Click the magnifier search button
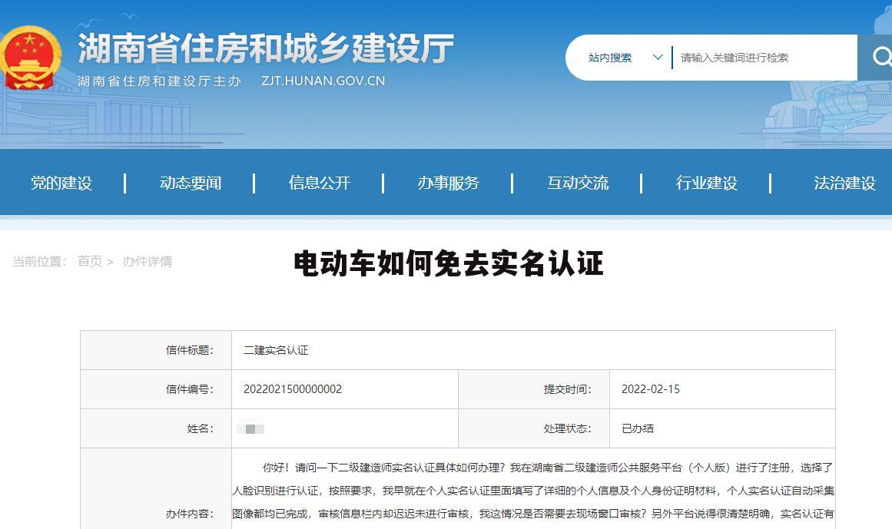Screen dimensions: 892x529 pyautogui.click(x=876, y=58)
